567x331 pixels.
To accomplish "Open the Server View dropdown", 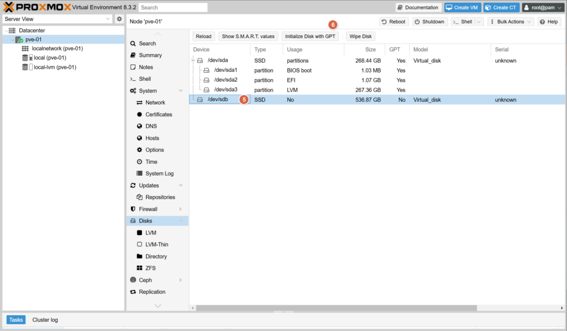I will (58, 19).
